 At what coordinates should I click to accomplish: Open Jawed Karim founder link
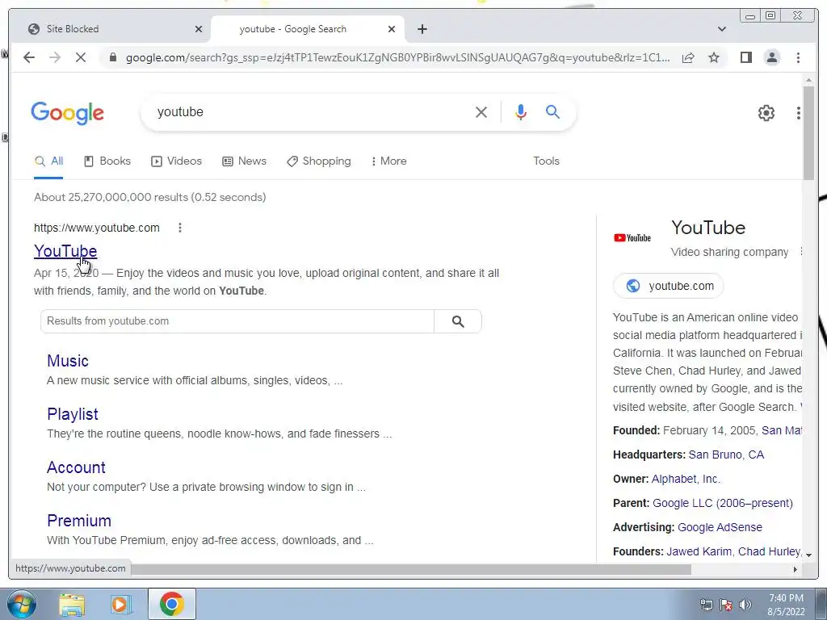coord(699,551)
